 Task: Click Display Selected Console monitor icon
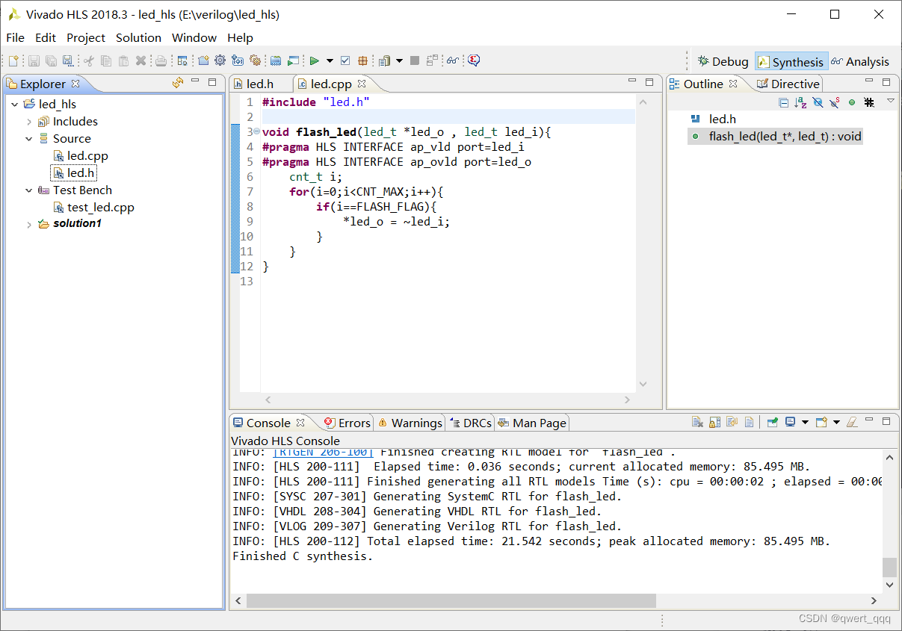tap(791, 423)
